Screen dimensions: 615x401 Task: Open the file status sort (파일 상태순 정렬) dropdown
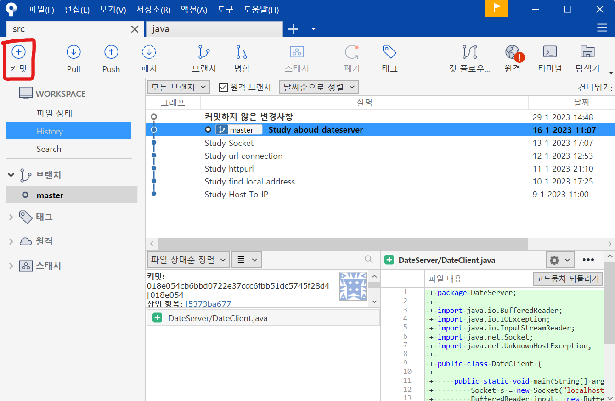point(188,260)
